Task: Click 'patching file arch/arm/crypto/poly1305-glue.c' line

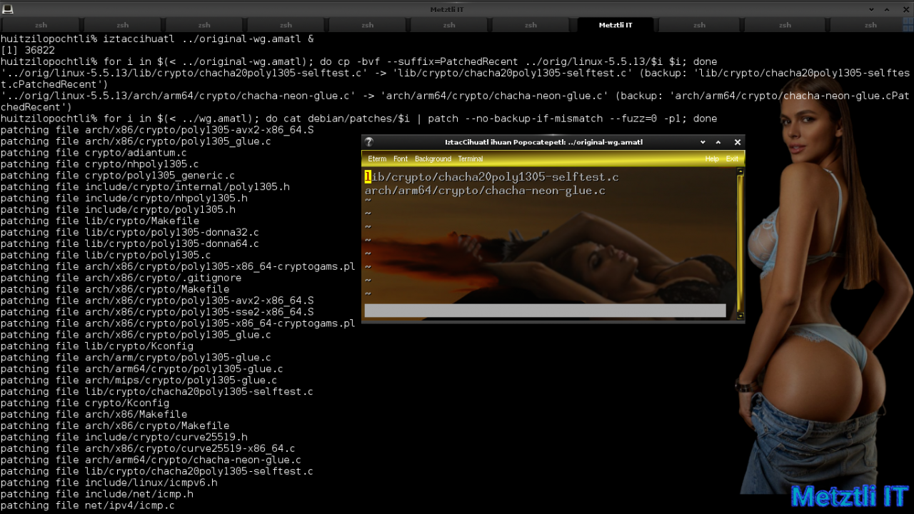Action: click(x=136, y=358)
